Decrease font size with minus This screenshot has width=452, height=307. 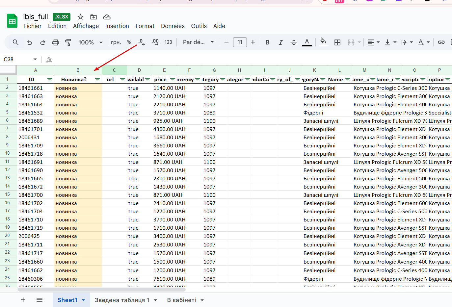click(x=226, y=42)
